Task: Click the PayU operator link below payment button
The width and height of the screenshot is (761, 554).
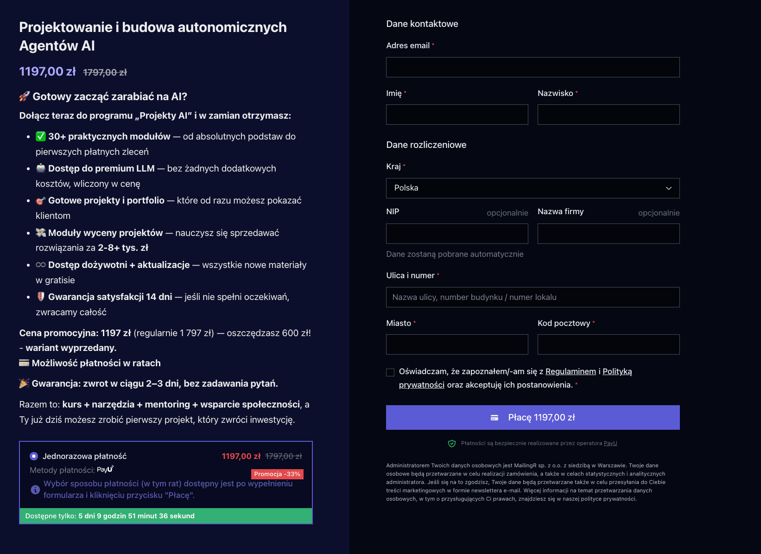Action: click(611, 443)
